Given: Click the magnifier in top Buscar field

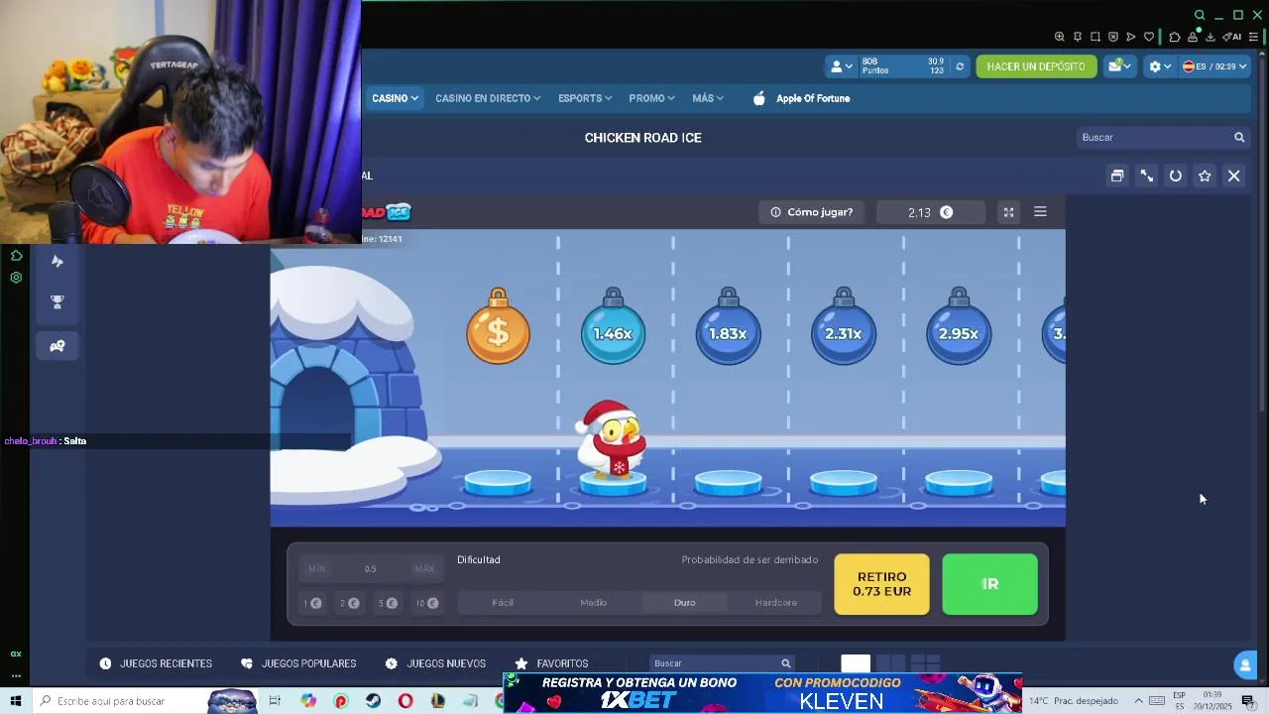Looking at the screenshot, I should pos(1239,137).
